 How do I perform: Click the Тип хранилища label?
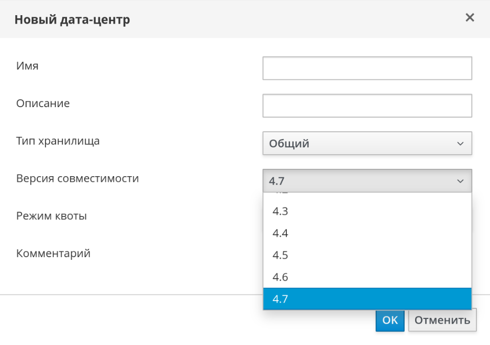[x=58, y=141]
